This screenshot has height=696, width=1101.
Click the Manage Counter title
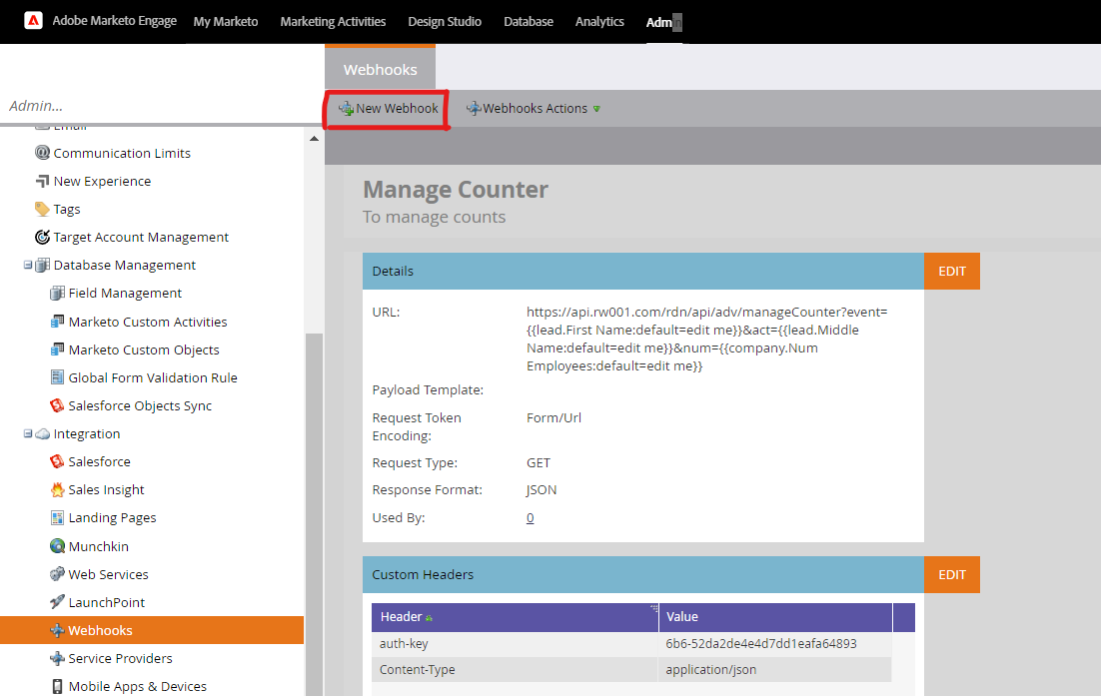coord(455,190)
